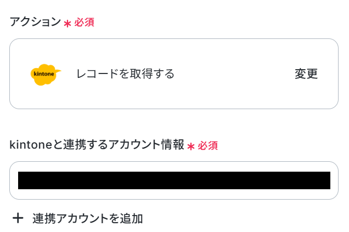Click blank area between logo and レコード text
The height and width of the screenshot is (232, 349).
[69, 74]
